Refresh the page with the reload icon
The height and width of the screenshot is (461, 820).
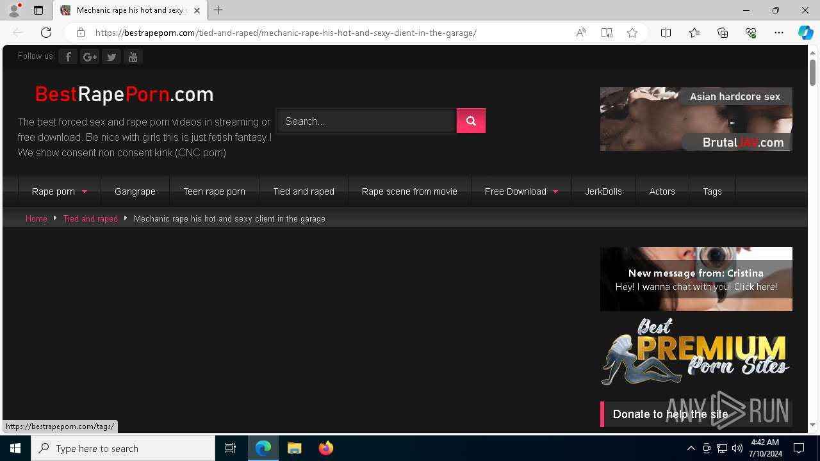(46, 33)
